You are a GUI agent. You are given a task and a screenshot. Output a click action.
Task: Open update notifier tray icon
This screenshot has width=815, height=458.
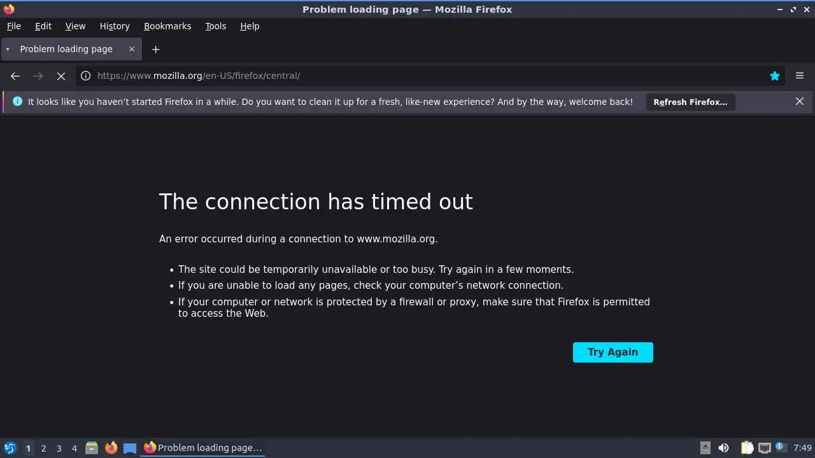click(x=781, y=448)
